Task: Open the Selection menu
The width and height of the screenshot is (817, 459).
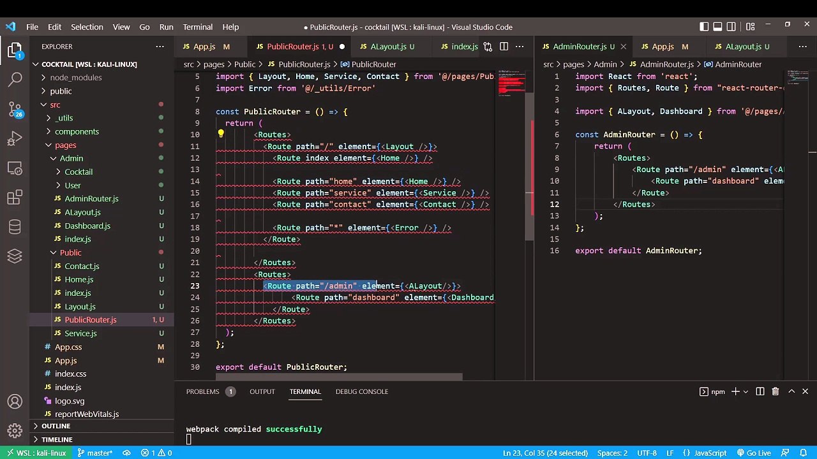Action: [x=87, y=27]
